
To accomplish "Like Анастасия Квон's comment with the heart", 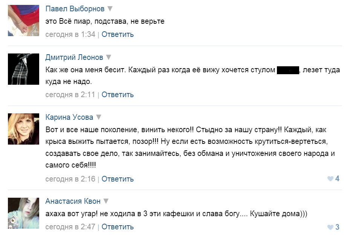I will pyautogui.click(x=330, y=227).
